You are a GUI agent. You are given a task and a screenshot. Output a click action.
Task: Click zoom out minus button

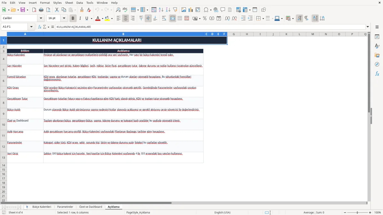click(x=345, y=212)
